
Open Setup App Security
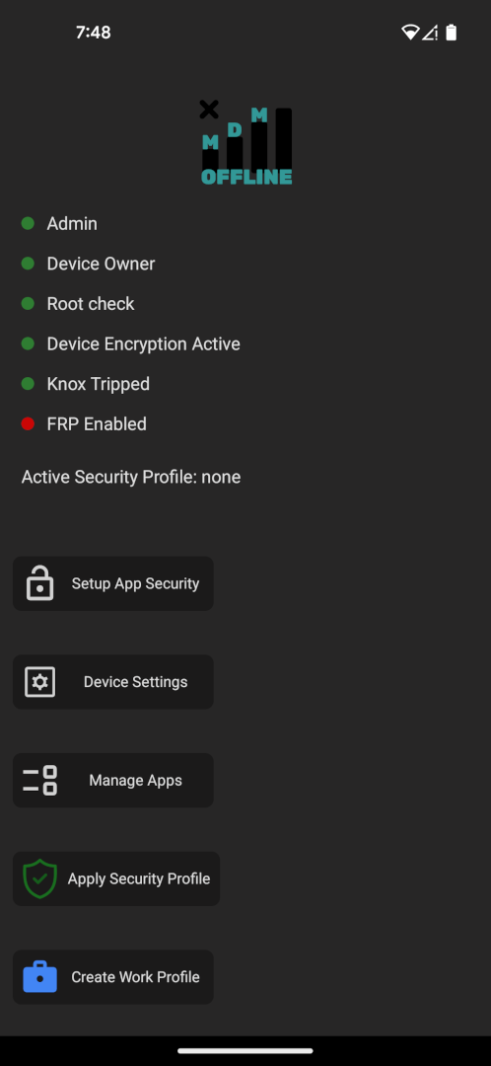tap(113, 583)
